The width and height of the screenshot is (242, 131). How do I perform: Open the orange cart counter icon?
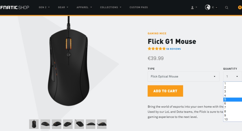click(240, 7)
